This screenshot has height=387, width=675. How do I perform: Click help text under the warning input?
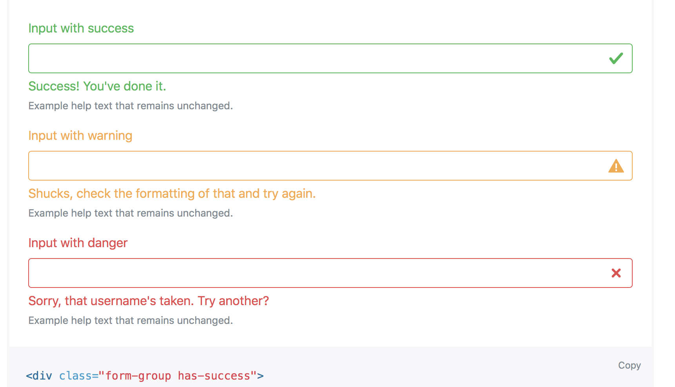[131, 213]
